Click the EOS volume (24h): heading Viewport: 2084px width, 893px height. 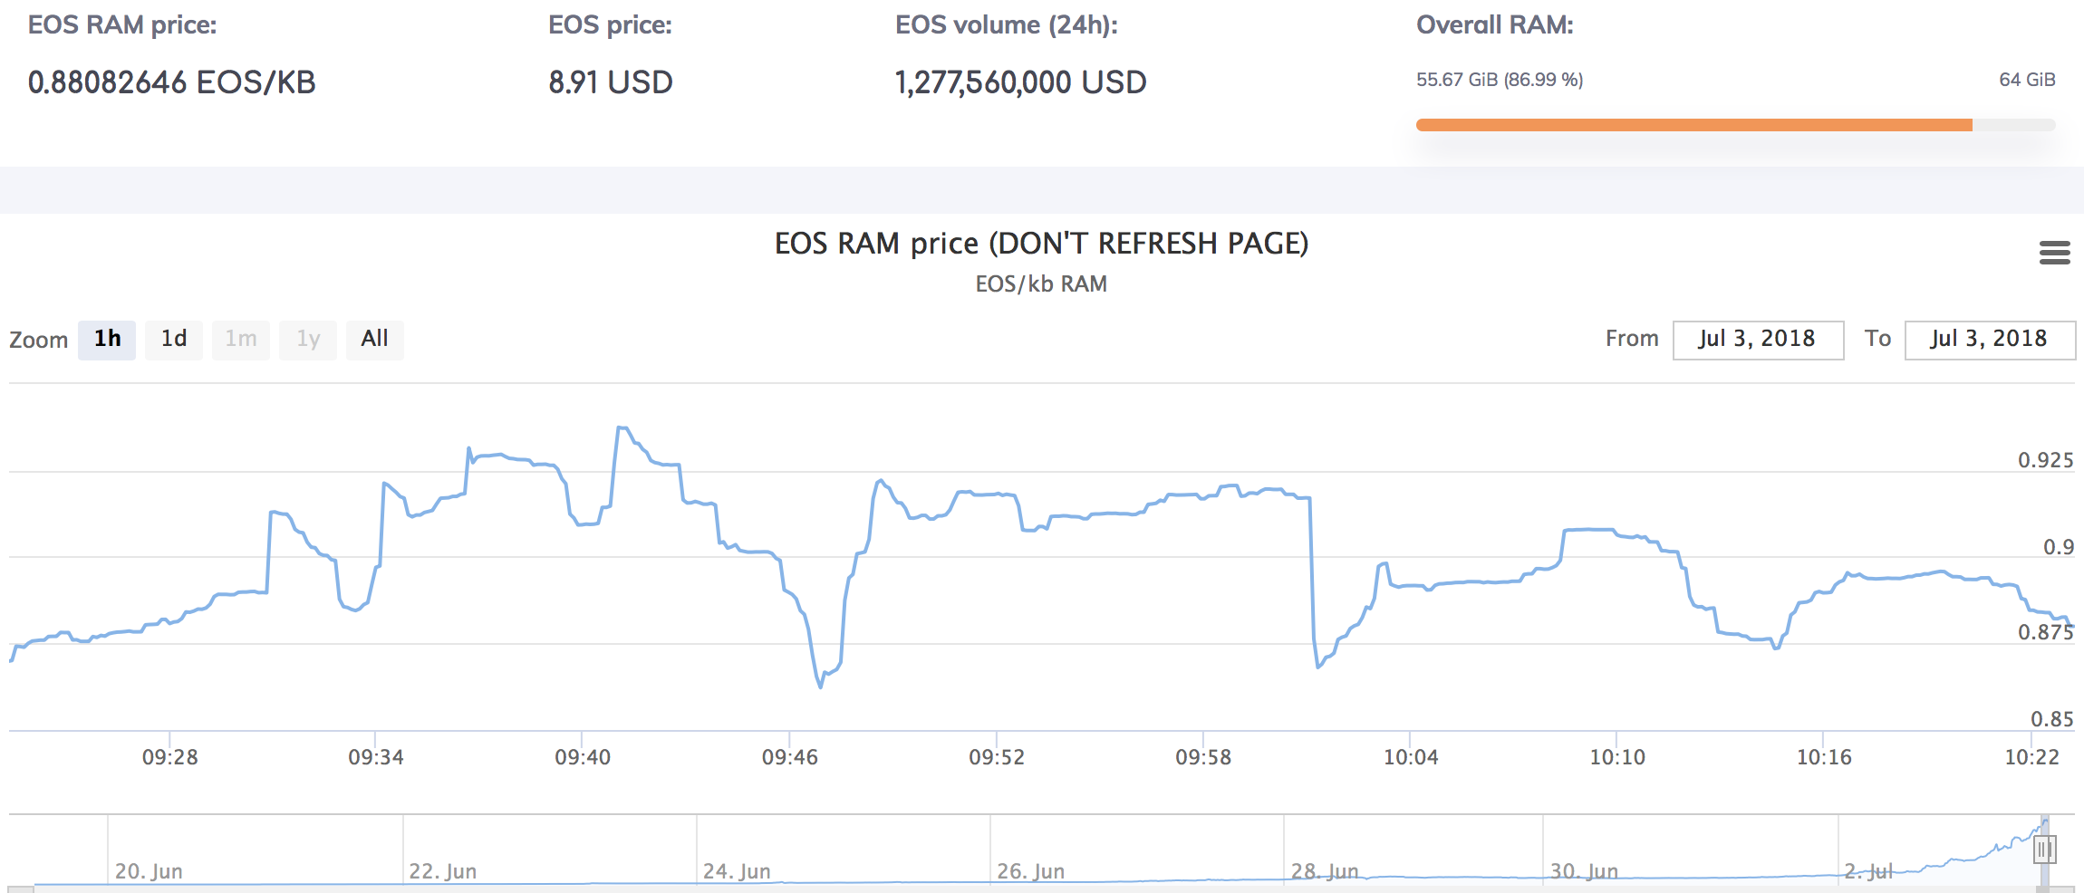[1007, 24]
